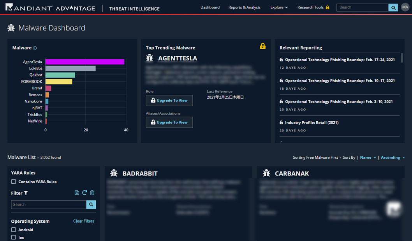Open the Ascending sort order dropdown
This screenshot has height=241, width=412.
pyautogui.click(x=393, y=157)
